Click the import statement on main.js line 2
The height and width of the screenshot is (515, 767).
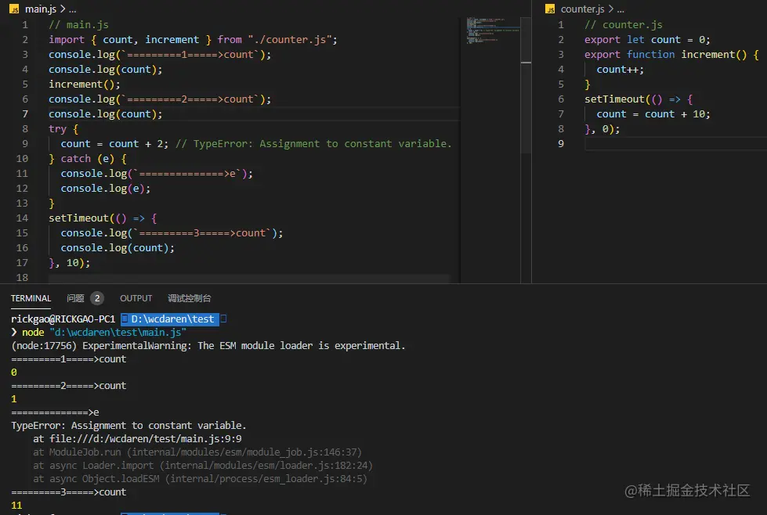(193, 40)
